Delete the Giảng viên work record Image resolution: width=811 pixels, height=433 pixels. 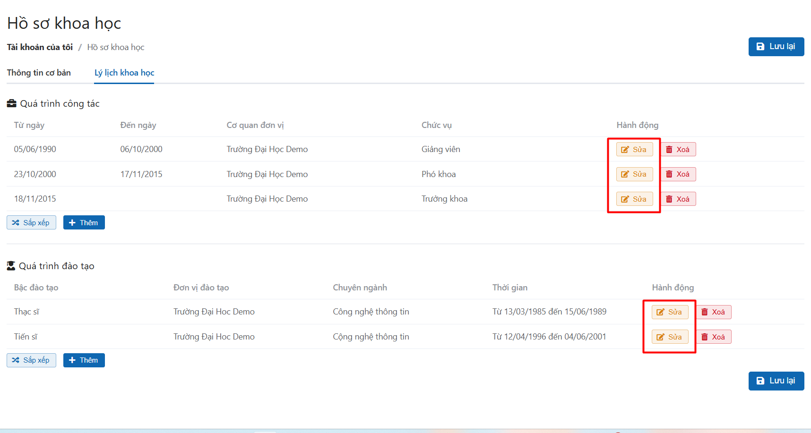(x=678, y=150)
